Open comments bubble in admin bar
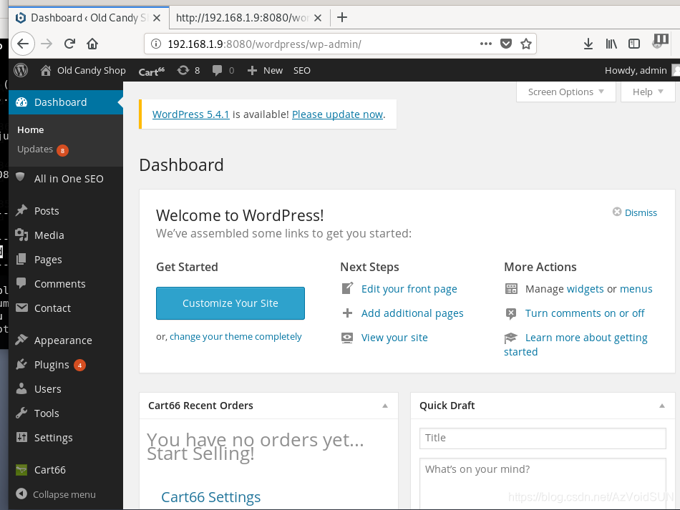 tap(223, 70)
